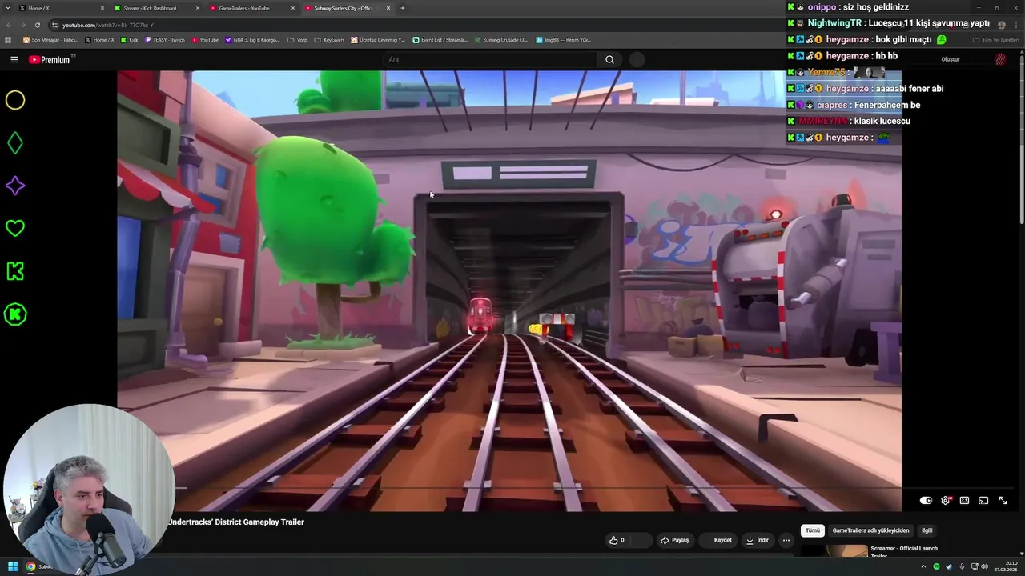The height and width of the screenshot is (576, 1025).
Task: Click the voice search microphone button
Action: (x=637, y=59)
